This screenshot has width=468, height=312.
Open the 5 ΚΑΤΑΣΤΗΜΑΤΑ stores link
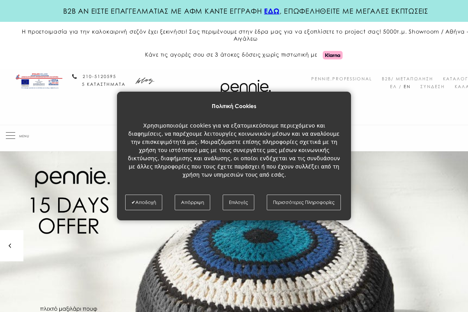[x=104, y=84]
